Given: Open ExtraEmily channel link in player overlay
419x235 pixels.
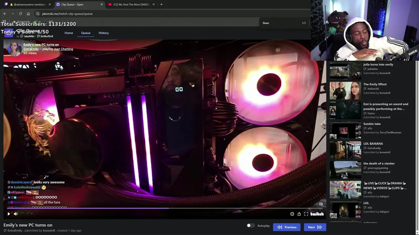Looking at the screenshot, I should (x=31, y=49).
